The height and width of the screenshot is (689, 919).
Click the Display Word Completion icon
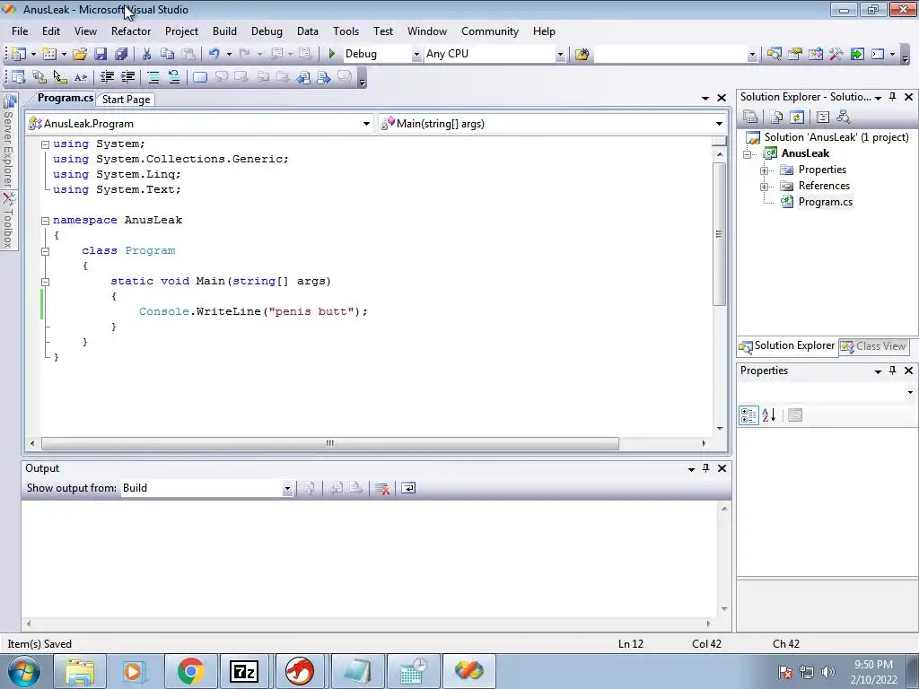pyautogui.click(x=81, y=77)
